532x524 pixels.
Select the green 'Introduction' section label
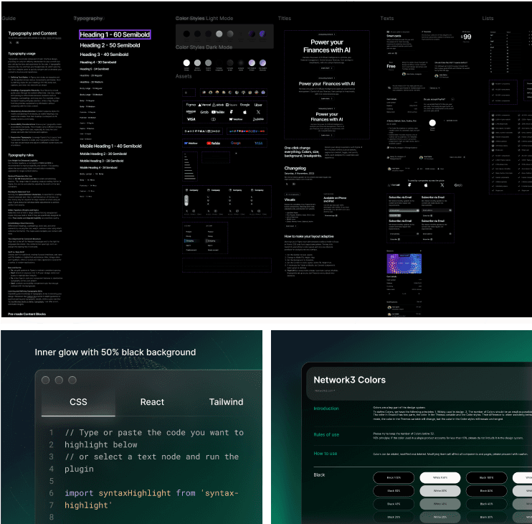click(326, 408)
